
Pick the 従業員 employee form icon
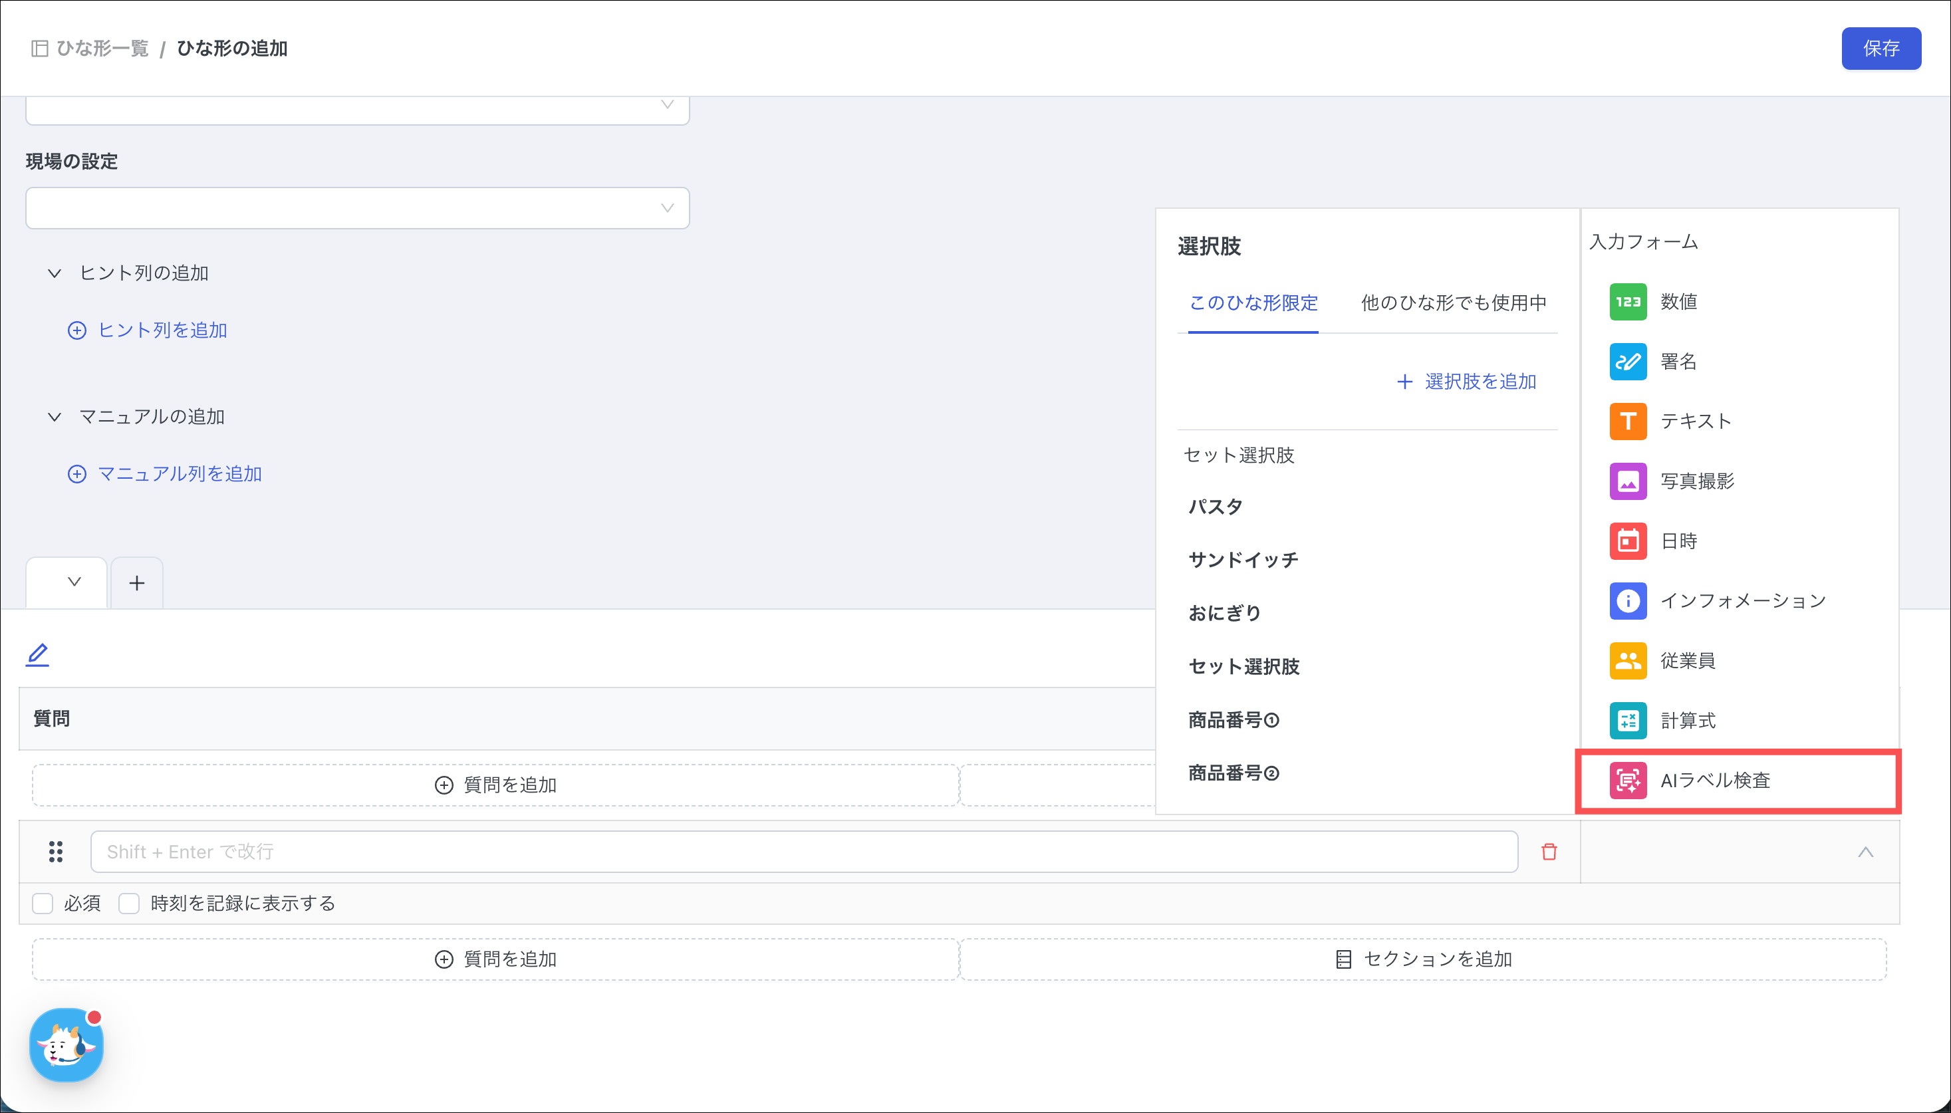tap(1628, 660)
